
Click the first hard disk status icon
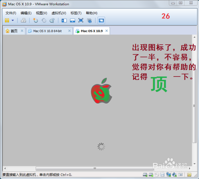pos(145,175)
